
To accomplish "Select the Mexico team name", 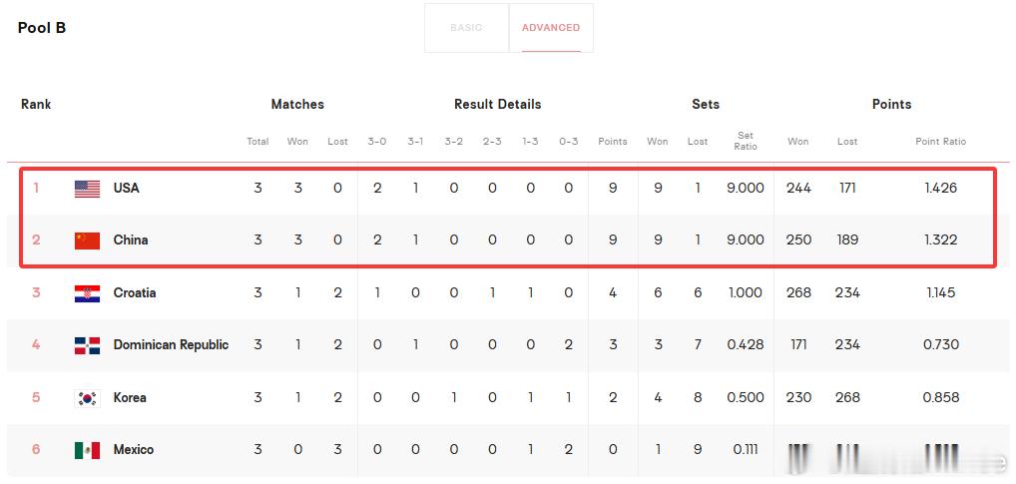I will [x=134, y=449].
